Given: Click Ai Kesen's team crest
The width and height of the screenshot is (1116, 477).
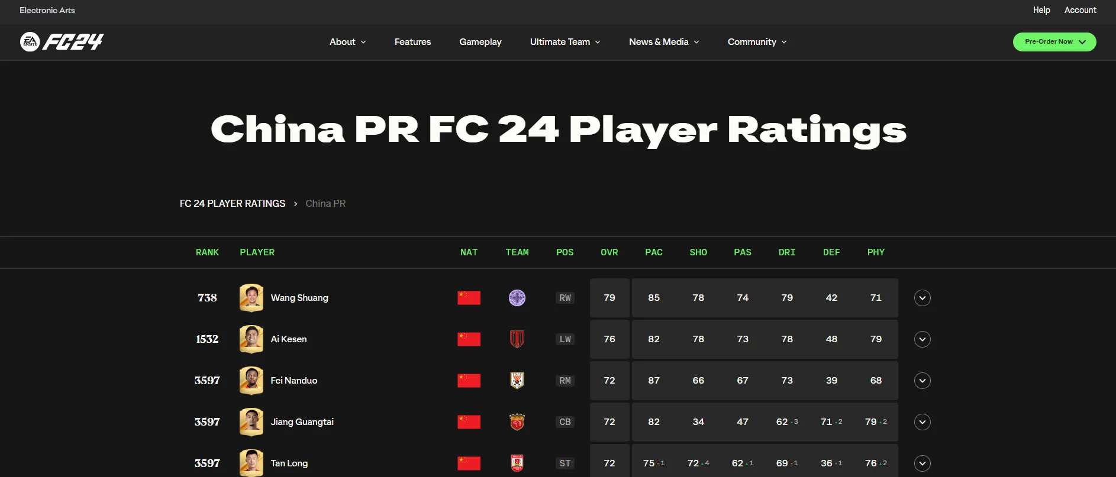Looking at the screenshot, I should click(x=517, y=339).
